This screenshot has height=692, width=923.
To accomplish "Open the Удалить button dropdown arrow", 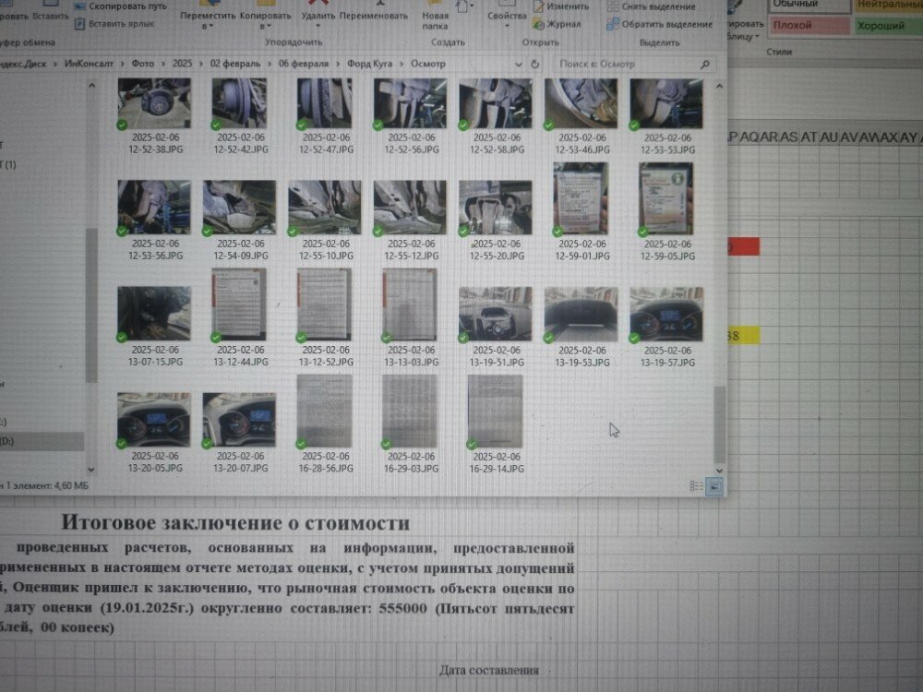I will [318, 27].
